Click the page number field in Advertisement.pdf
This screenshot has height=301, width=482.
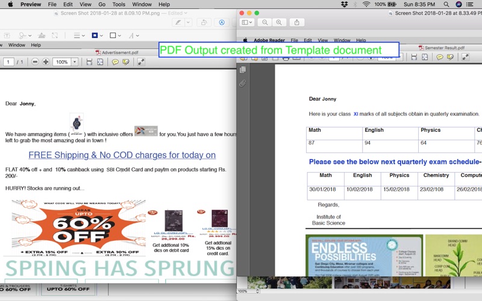8,62
